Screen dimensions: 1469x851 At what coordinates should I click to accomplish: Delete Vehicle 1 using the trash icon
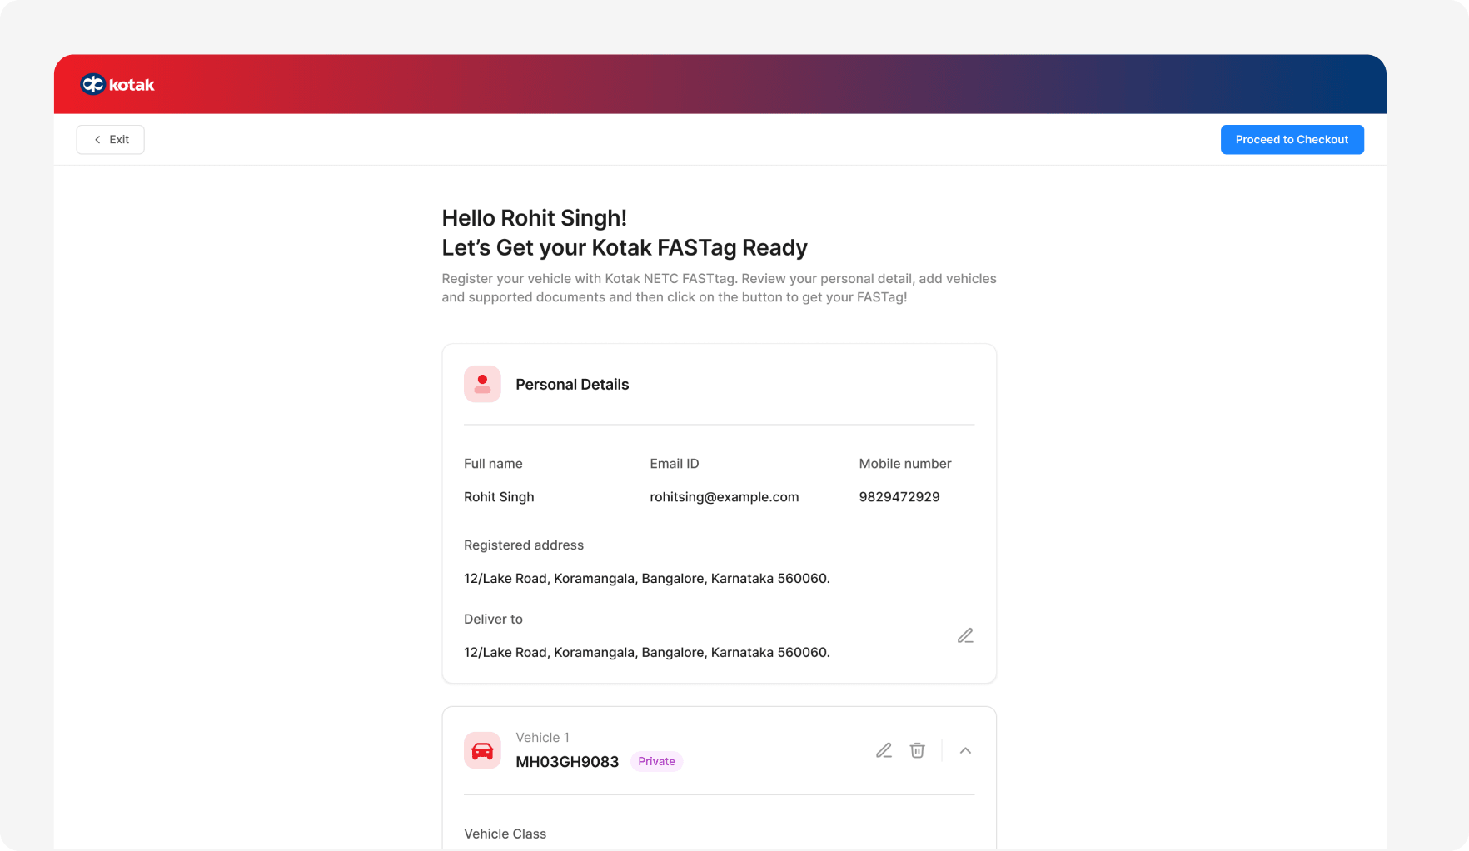point(917,750)
